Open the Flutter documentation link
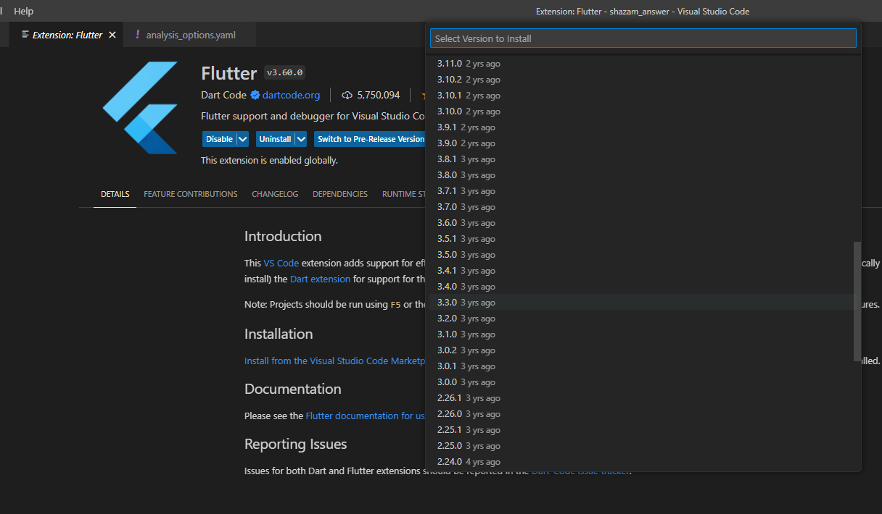 366,416
